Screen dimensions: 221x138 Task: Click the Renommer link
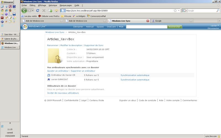[53, 45]
